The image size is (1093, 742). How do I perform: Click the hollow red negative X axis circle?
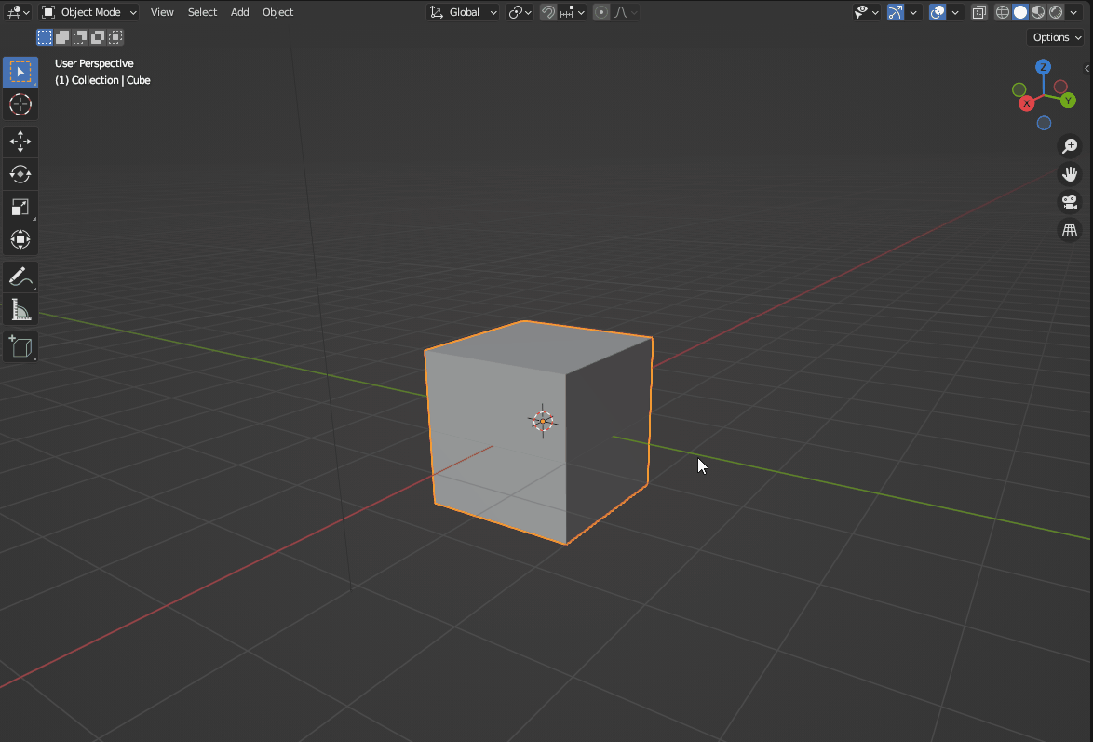(x=1060, y=88)
